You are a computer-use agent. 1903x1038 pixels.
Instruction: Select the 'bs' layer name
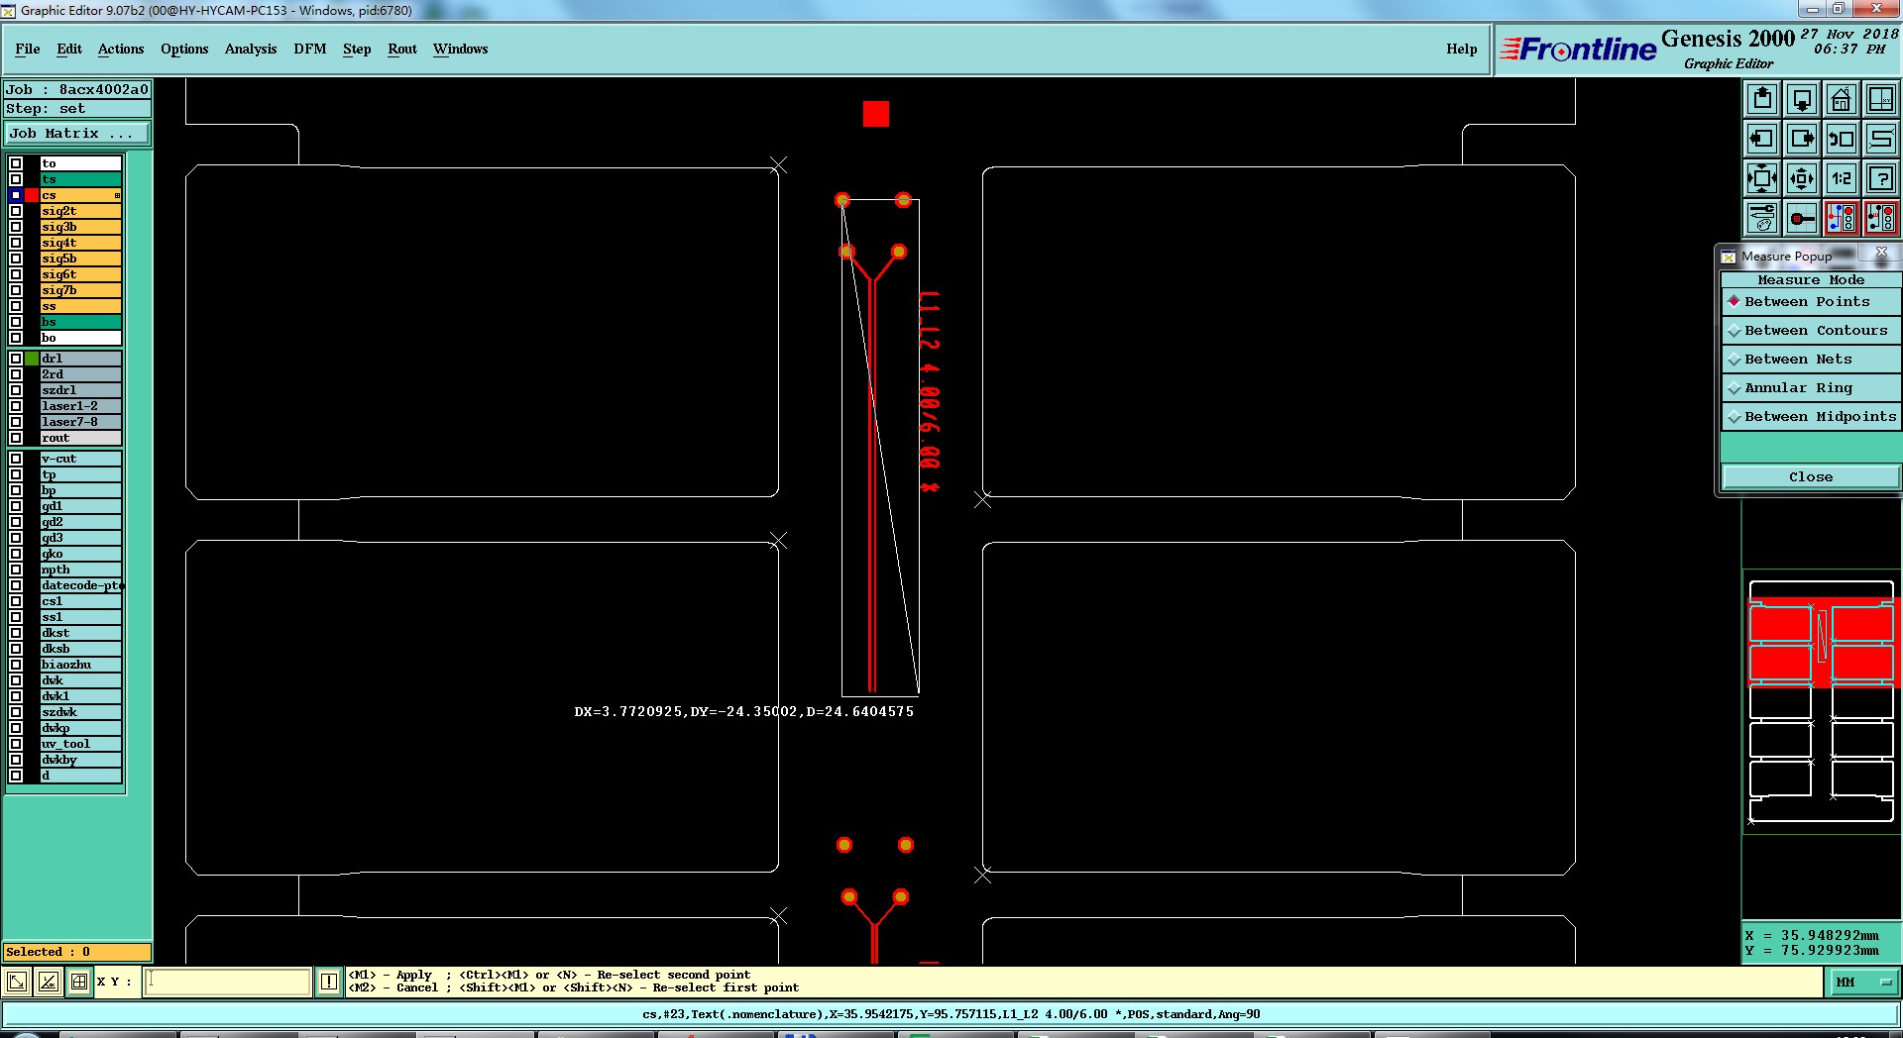click(x=80, y=322)
